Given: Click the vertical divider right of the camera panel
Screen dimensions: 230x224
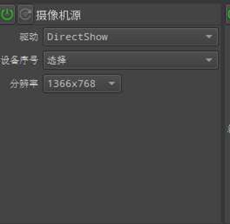Looking at the screenshot, I should click(x=223, y=123).
